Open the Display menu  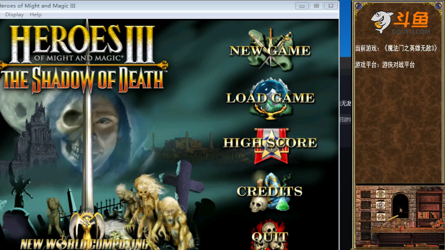pyautogui.click(x=14, y=14)
